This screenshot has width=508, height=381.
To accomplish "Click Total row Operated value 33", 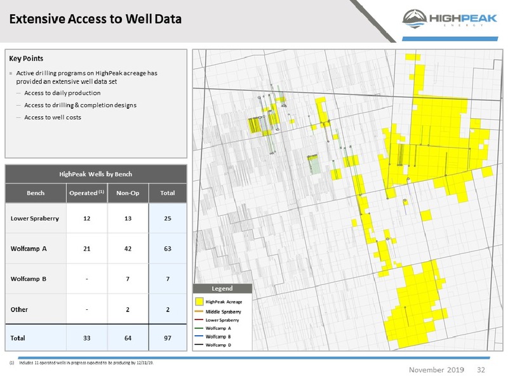I will pyautogui.click(x=86, y=338).
